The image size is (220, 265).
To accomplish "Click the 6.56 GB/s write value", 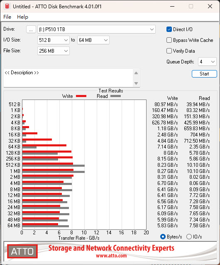I will coord(168,202).
